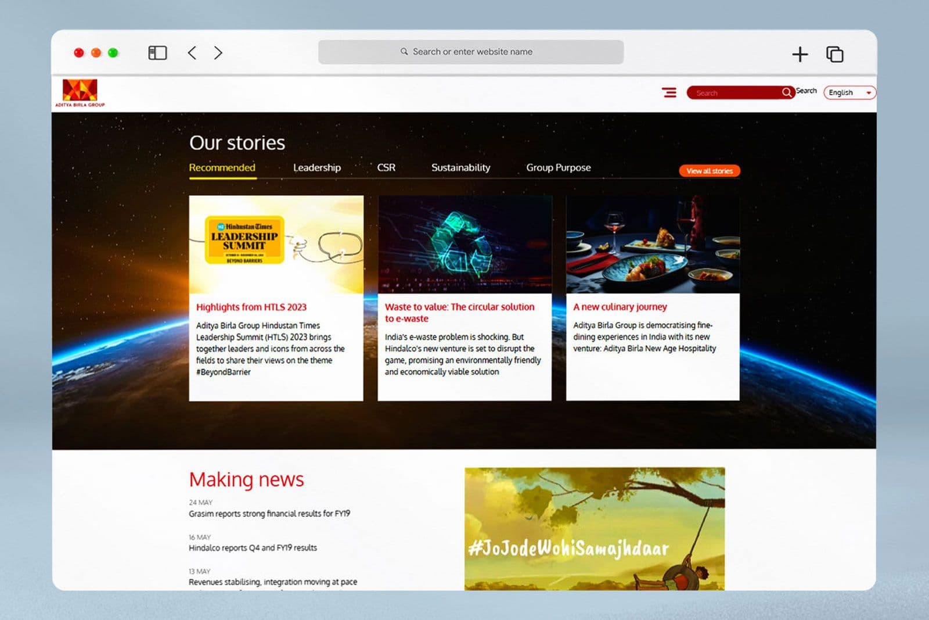Toggle the browser sidebar icon
929x620 pixels.
157,53
